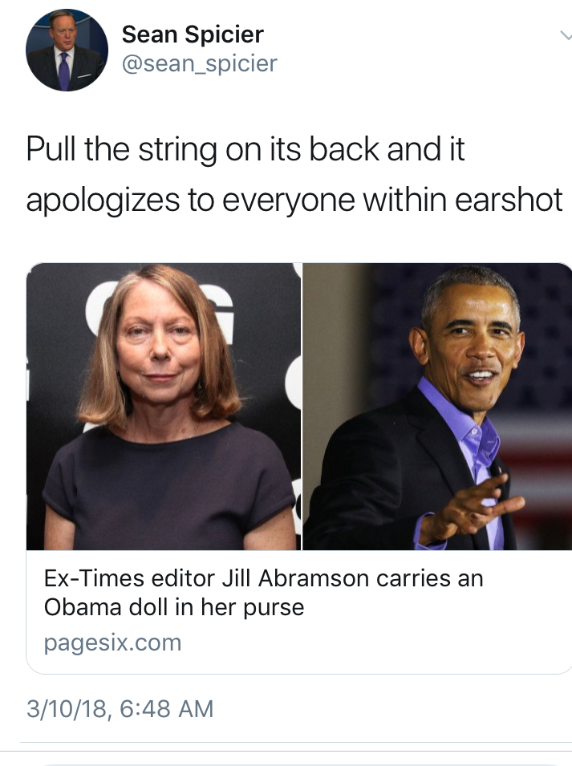Tap 'apologizes to everyone within earshot' text
The width and height of the screenshot is (572, 766).
coord(294,201)
